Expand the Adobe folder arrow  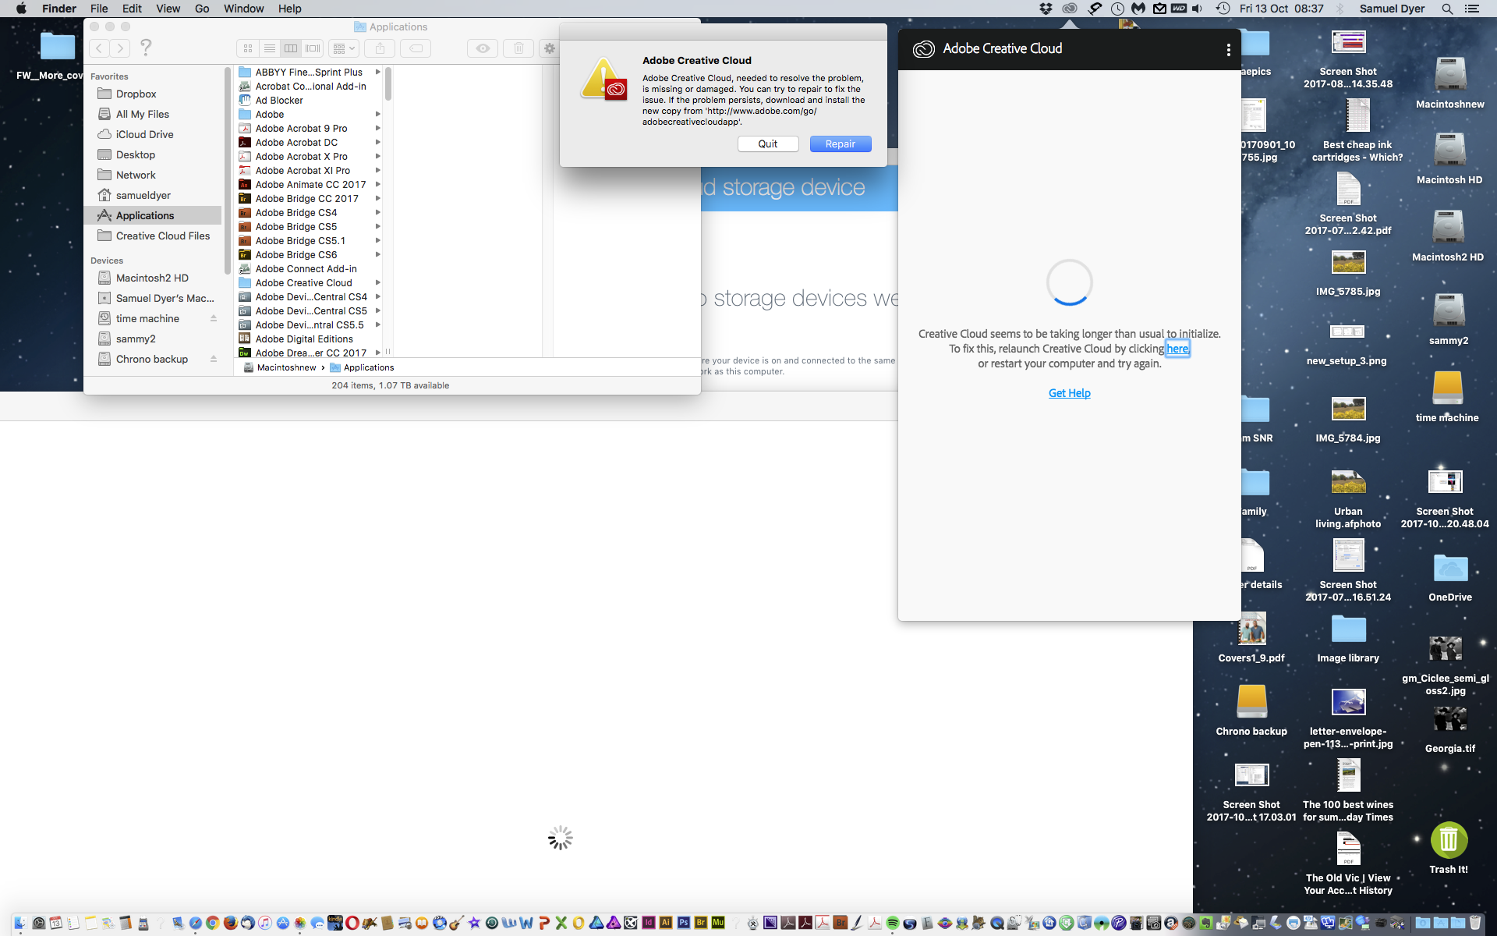click(x=378, y=114)
